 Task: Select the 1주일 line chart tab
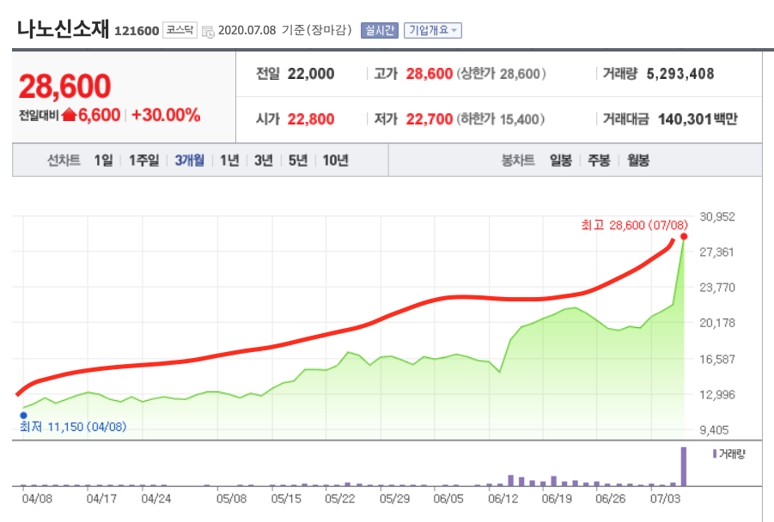(x=143, y=161)
